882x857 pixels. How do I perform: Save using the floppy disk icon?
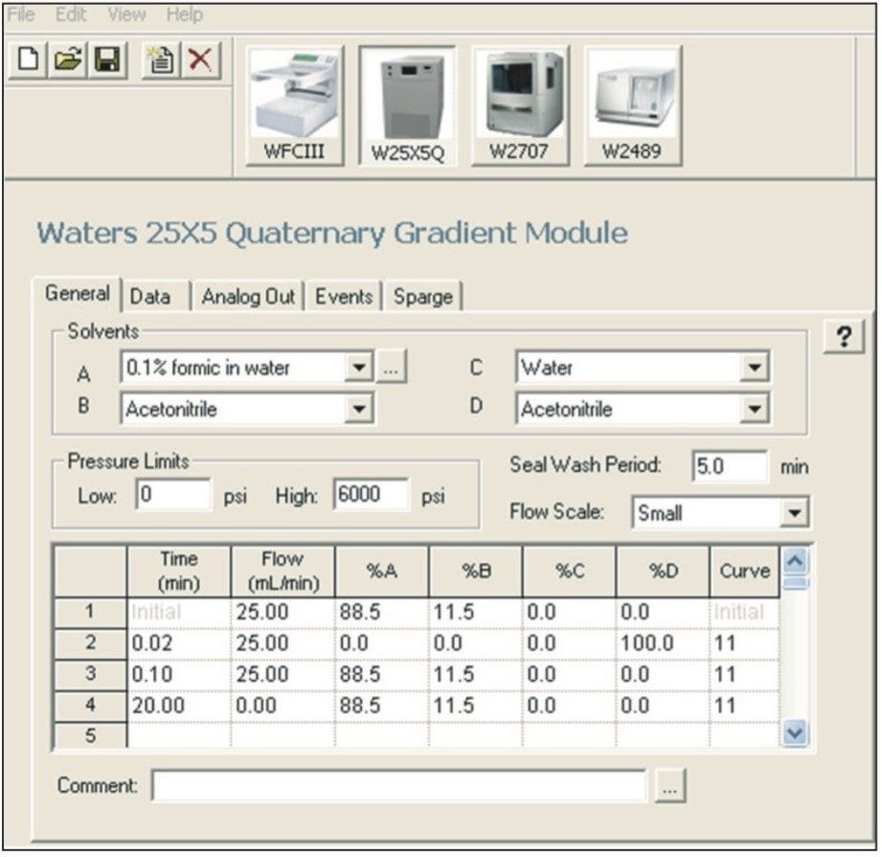click(x=107, y=59)
